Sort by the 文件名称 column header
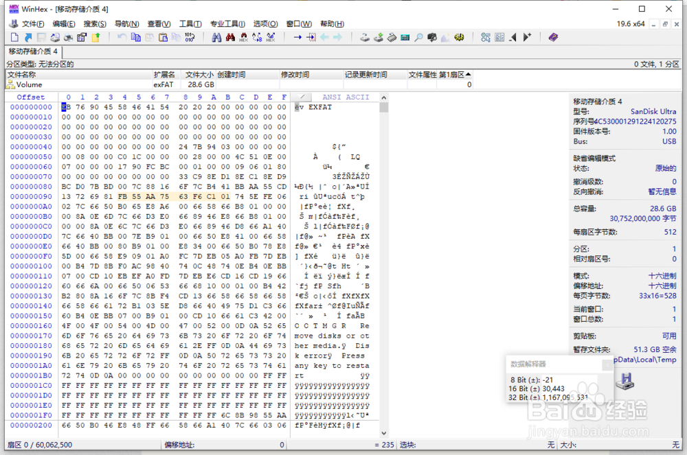The width and height of the screenshot is (687, 455). click(x=79, y=75)
